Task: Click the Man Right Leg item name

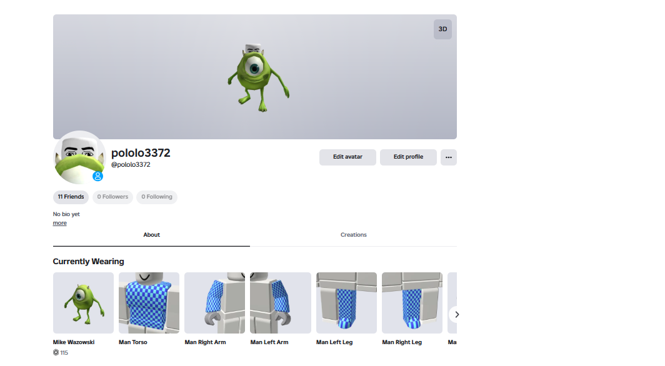Action: 402,342
